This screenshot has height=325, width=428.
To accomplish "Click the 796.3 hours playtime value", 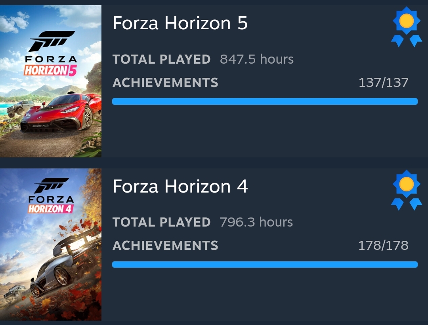I will [256, 222].
